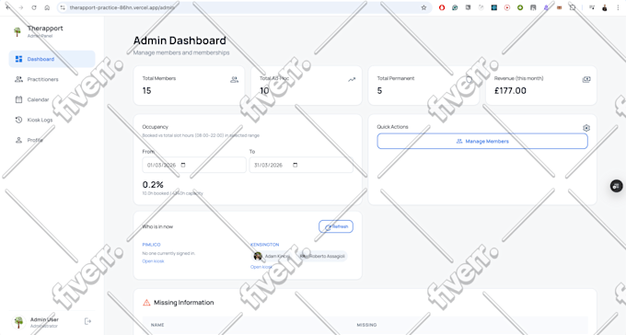Screen dimensions: 626x335
Task: Open the Dashboard sidebar item
Action: click(x=52, y=59)
